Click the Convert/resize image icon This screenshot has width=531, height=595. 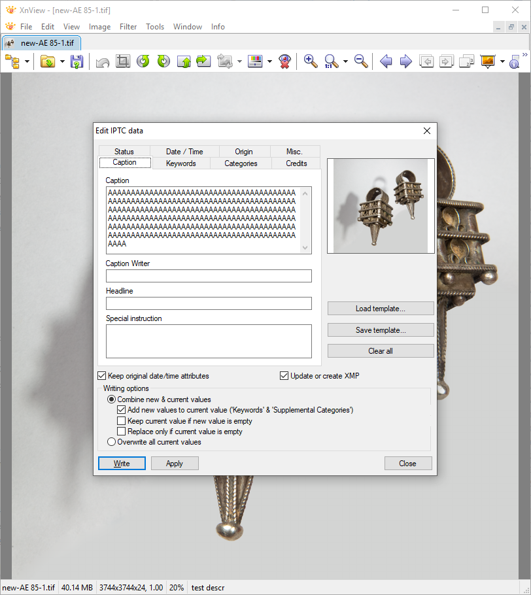(225, 61)
